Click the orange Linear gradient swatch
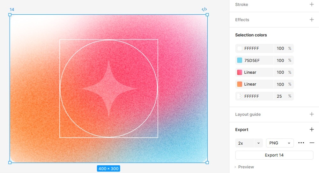 [240, 84]
